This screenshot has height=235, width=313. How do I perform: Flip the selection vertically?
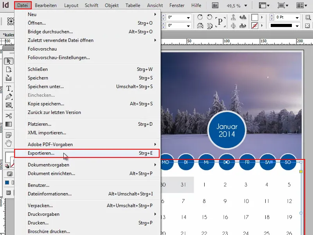(210, 26)
